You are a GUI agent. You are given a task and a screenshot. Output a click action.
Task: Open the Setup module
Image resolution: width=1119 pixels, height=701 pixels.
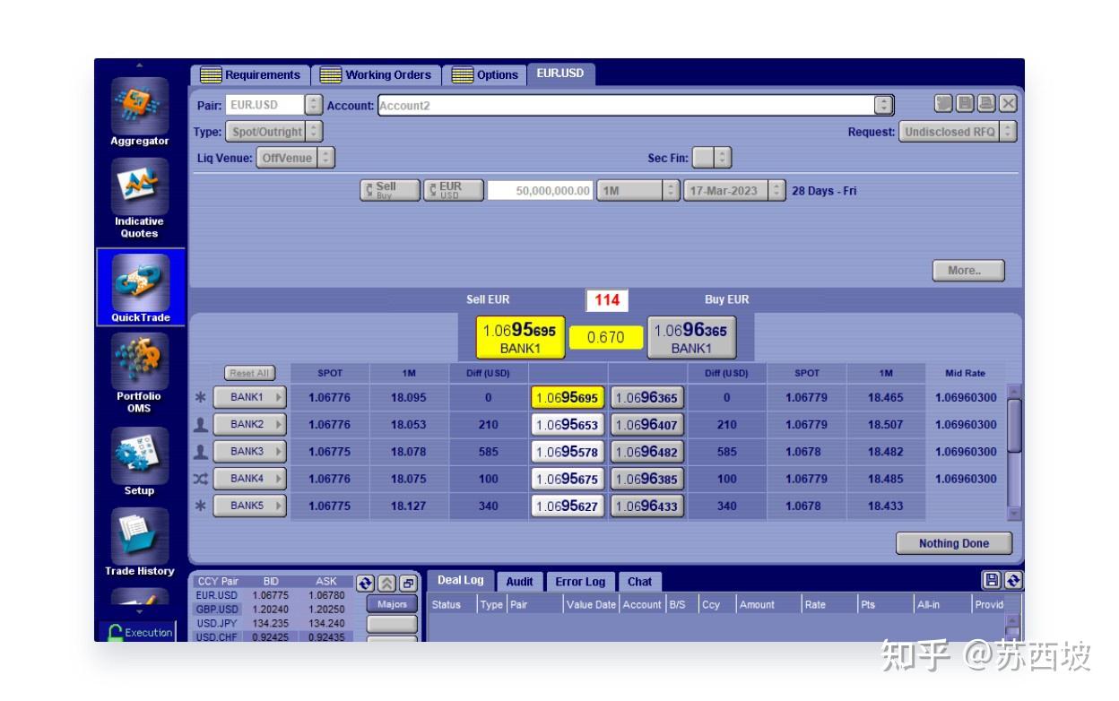click(140, 461)
